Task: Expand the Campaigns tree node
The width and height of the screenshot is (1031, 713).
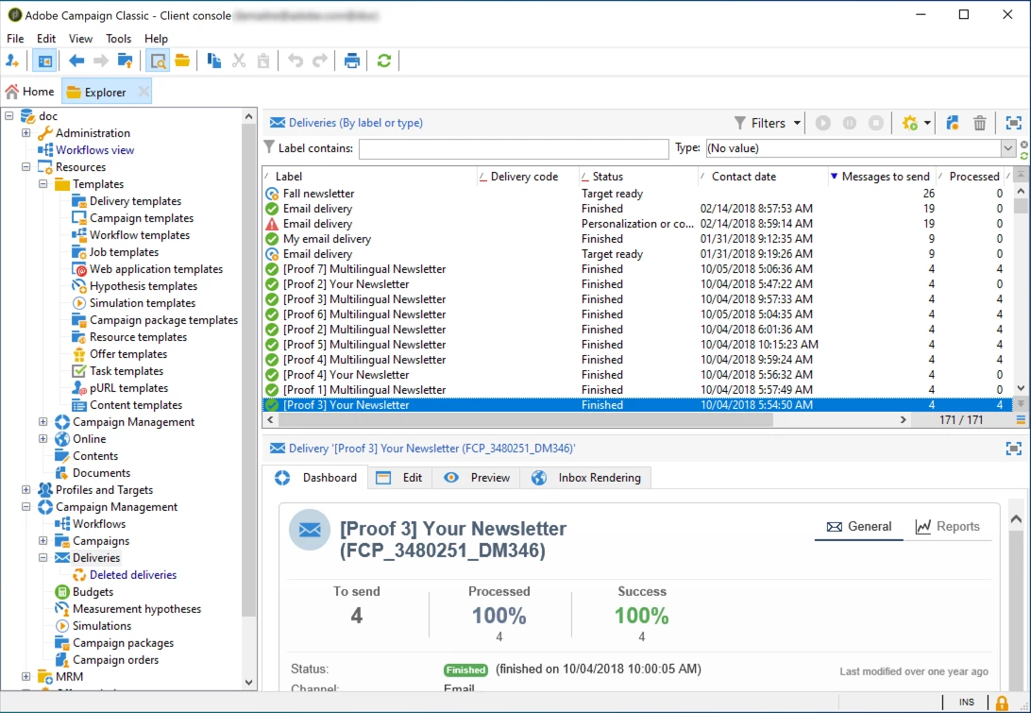Action: click(x=43, y=541)
